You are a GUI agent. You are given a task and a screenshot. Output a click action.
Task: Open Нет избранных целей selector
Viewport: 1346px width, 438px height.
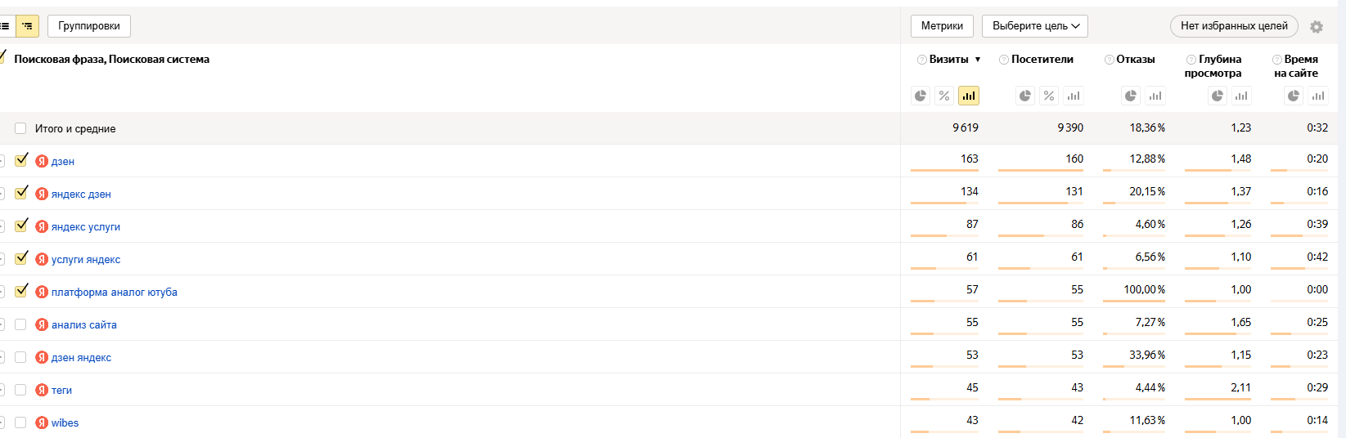coord(1234,26)
